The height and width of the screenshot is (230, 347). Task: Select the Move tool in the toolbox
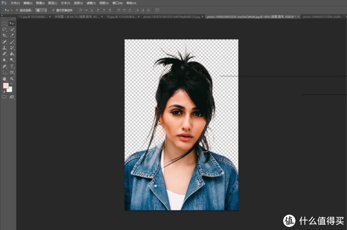(12, 24)
